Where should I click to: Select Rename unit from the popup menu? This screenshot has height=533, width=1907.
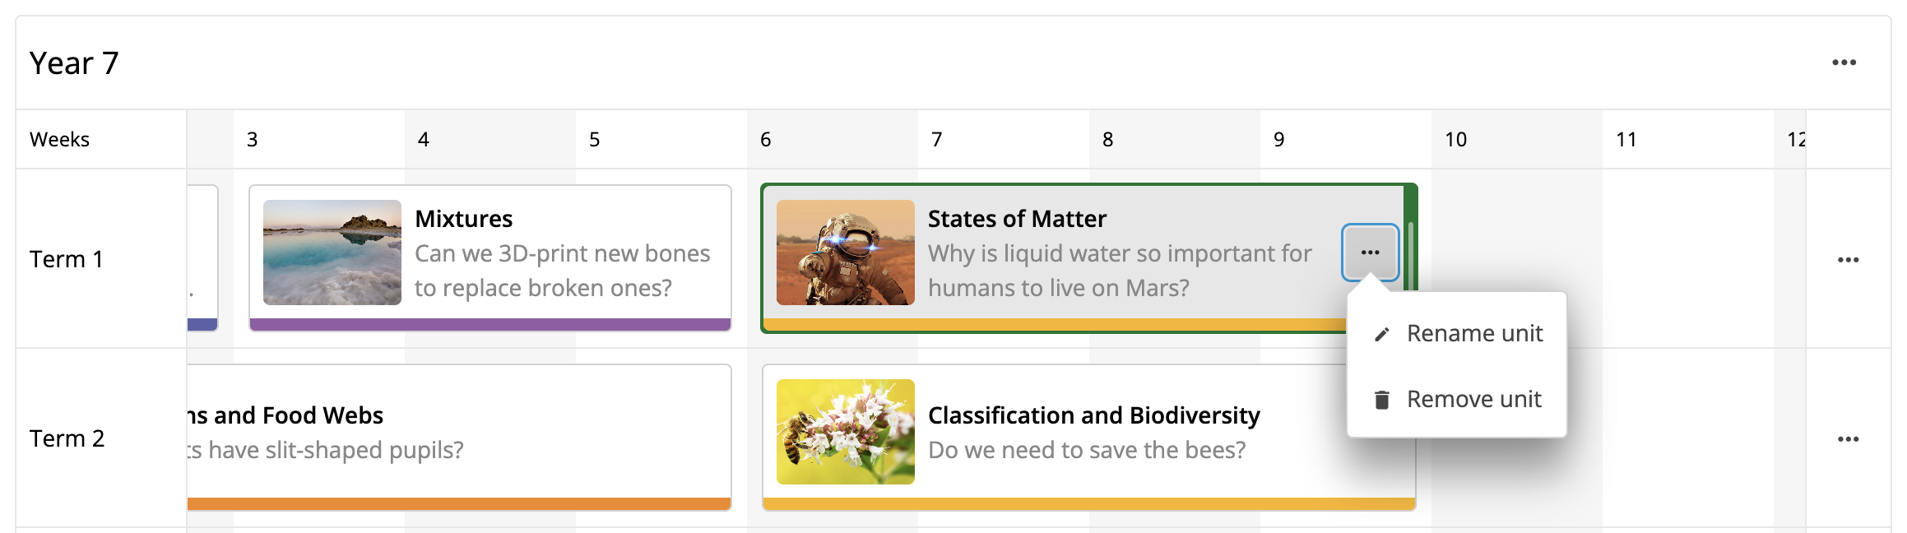pyautogui.click(x=1473, y=334)
